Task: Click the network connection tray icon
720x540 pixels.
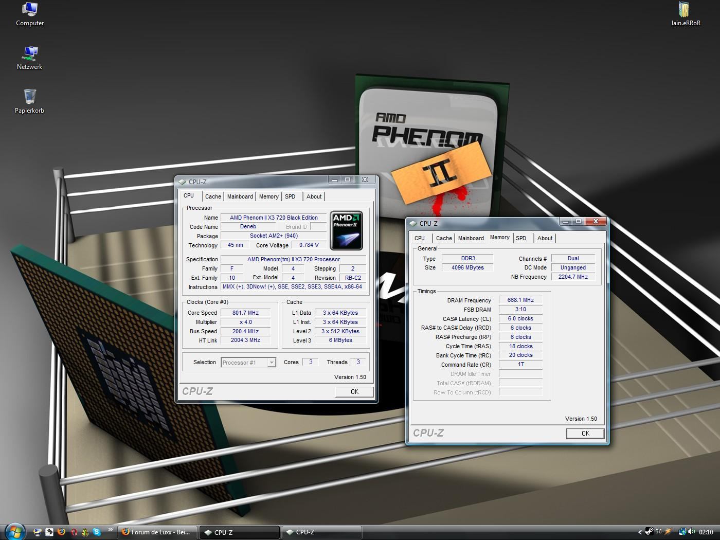Action: point(682,532)
